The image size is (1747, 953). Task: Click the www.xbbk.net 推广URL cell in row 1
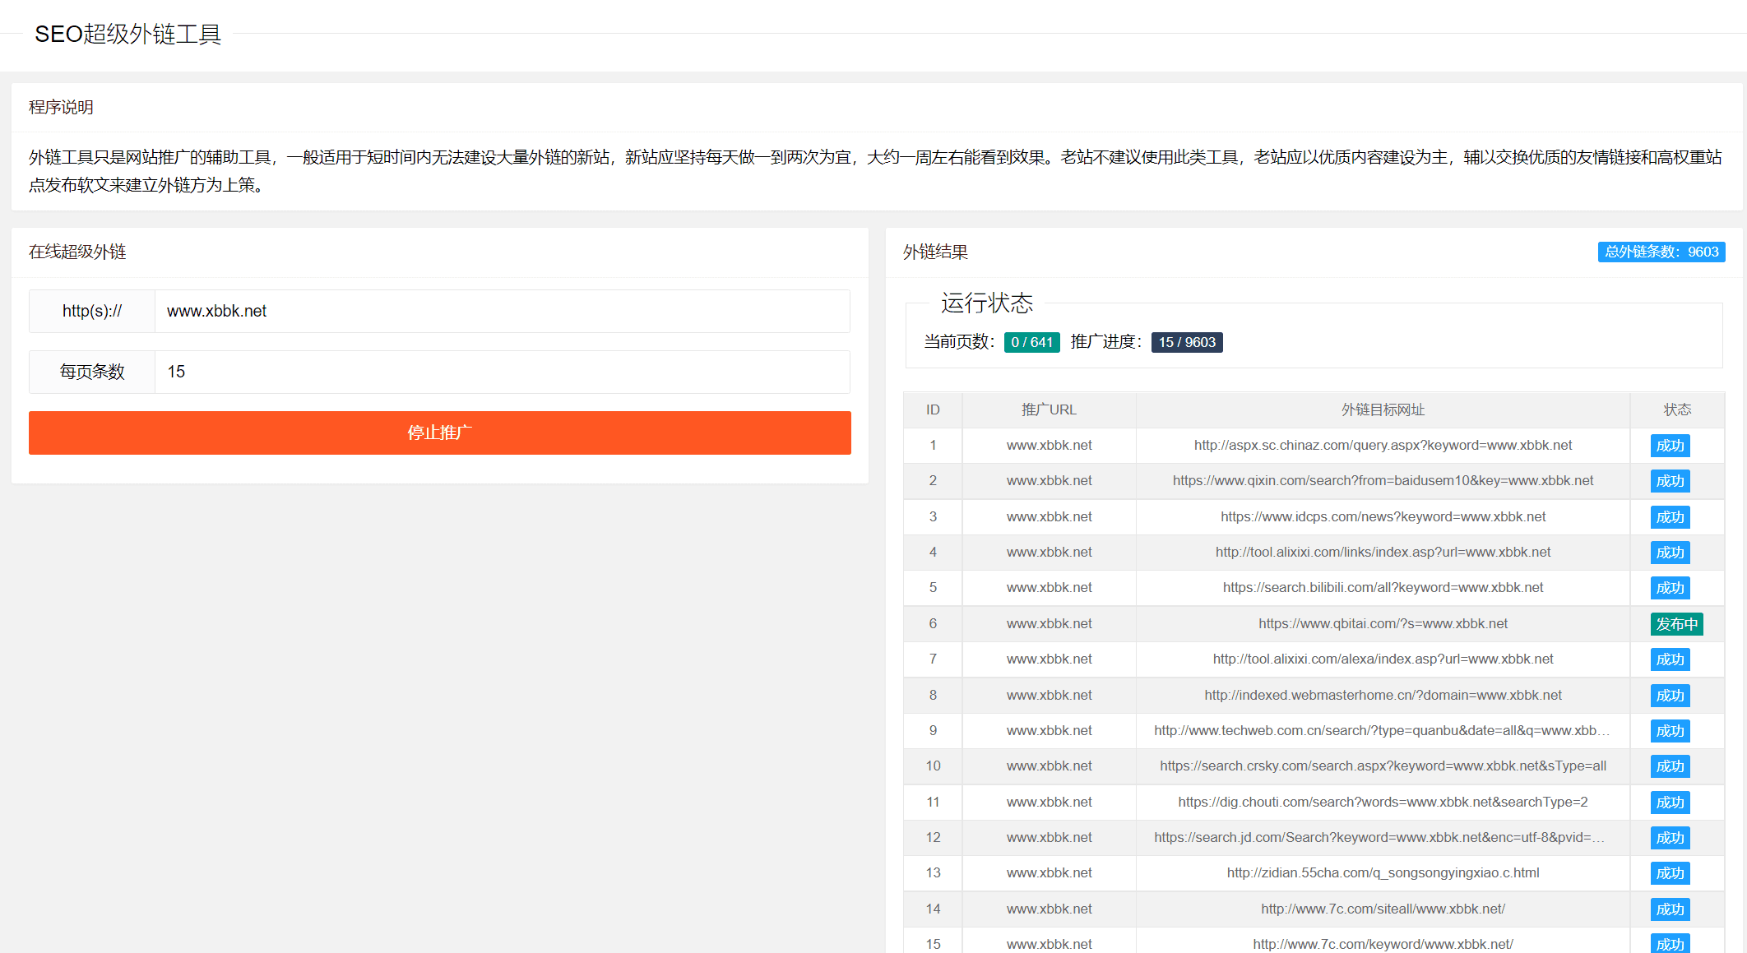click(x=1049, y=445)
